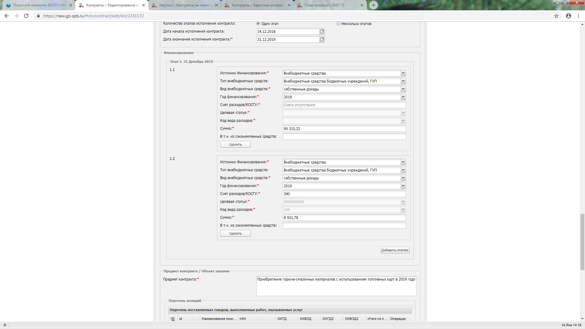Reload the current page
585x329 pixels.
pos(26,16)
